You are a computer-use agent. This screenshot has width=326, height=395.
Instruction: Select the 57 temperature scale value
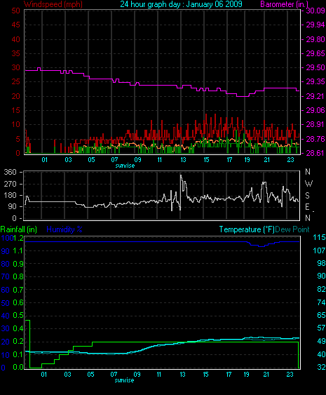(321, 328)
